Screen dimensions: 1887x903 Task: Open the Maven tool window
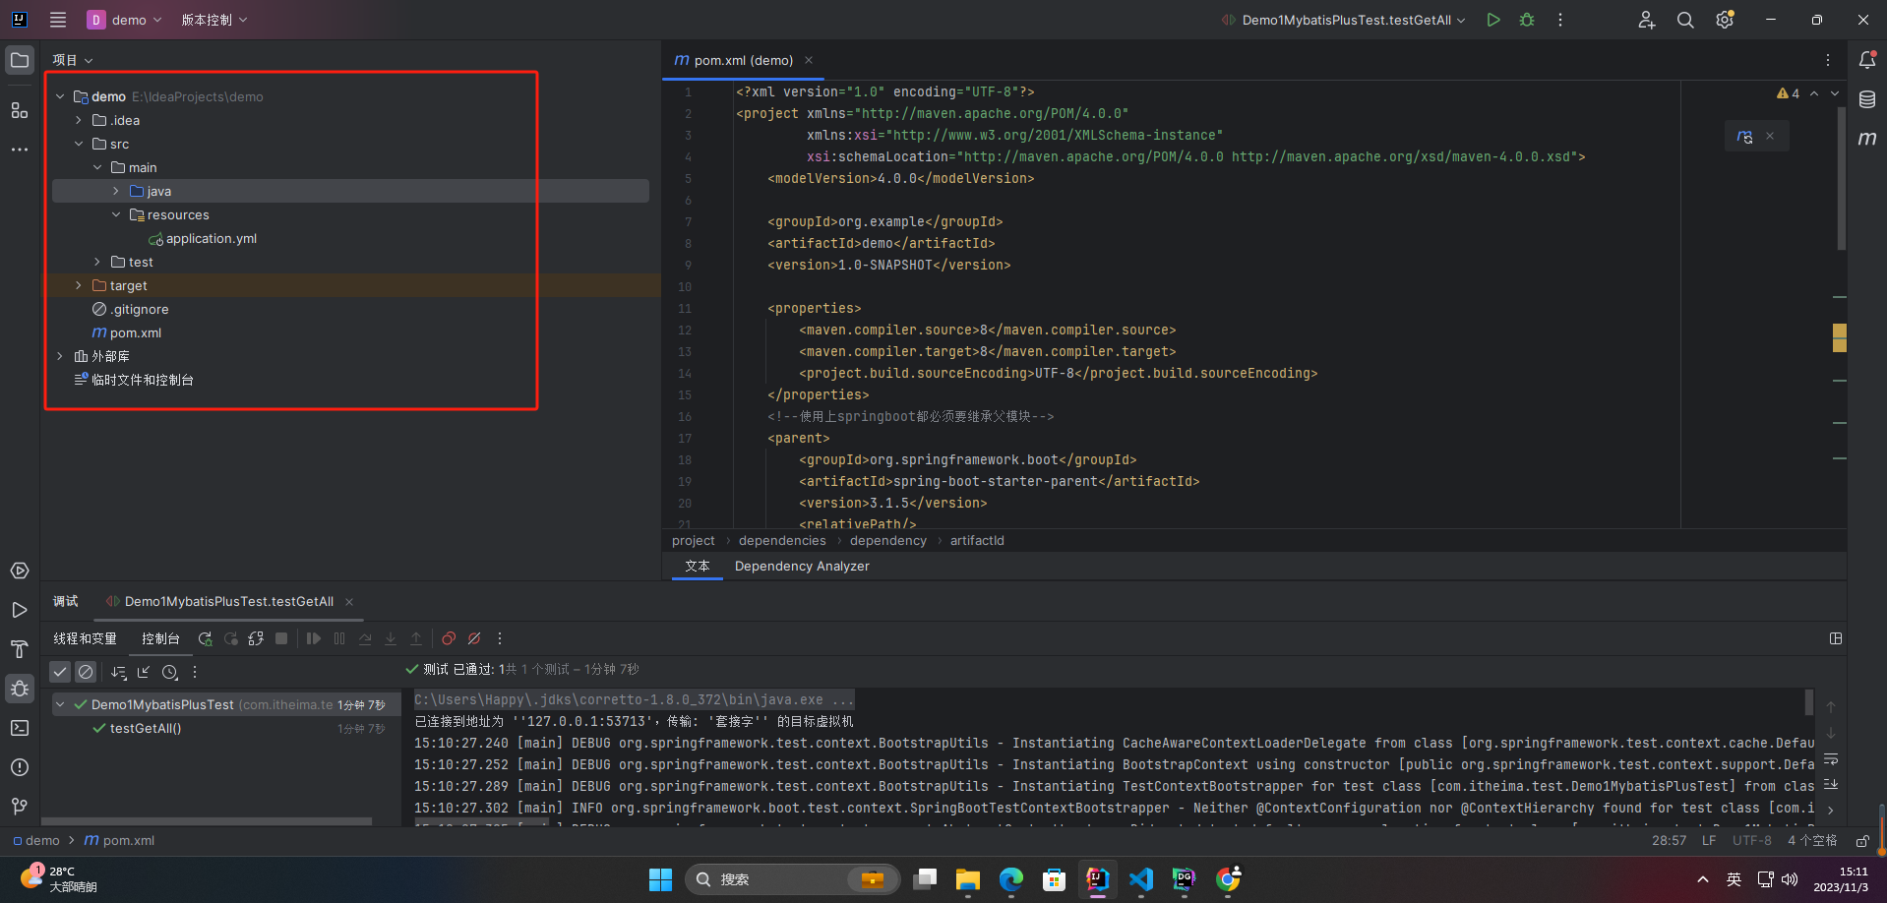[x=1867, y=139]
